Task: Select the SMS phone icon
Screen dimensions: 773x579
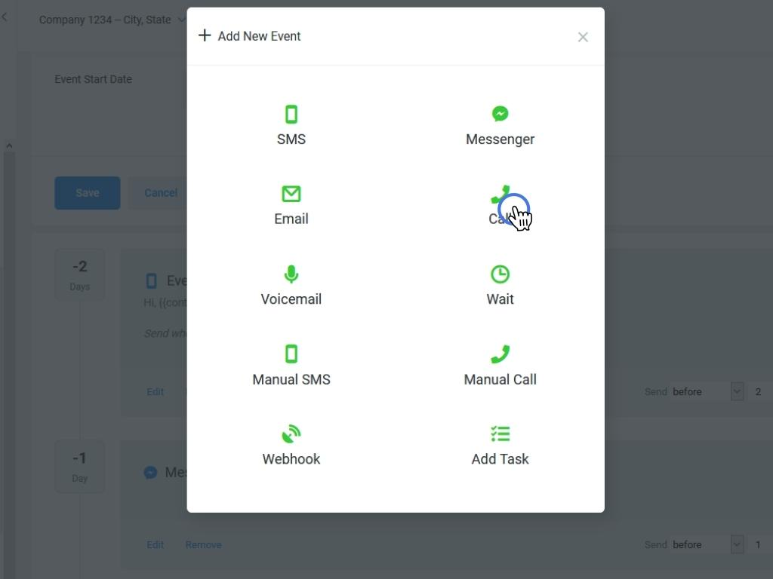Action: 291,115
